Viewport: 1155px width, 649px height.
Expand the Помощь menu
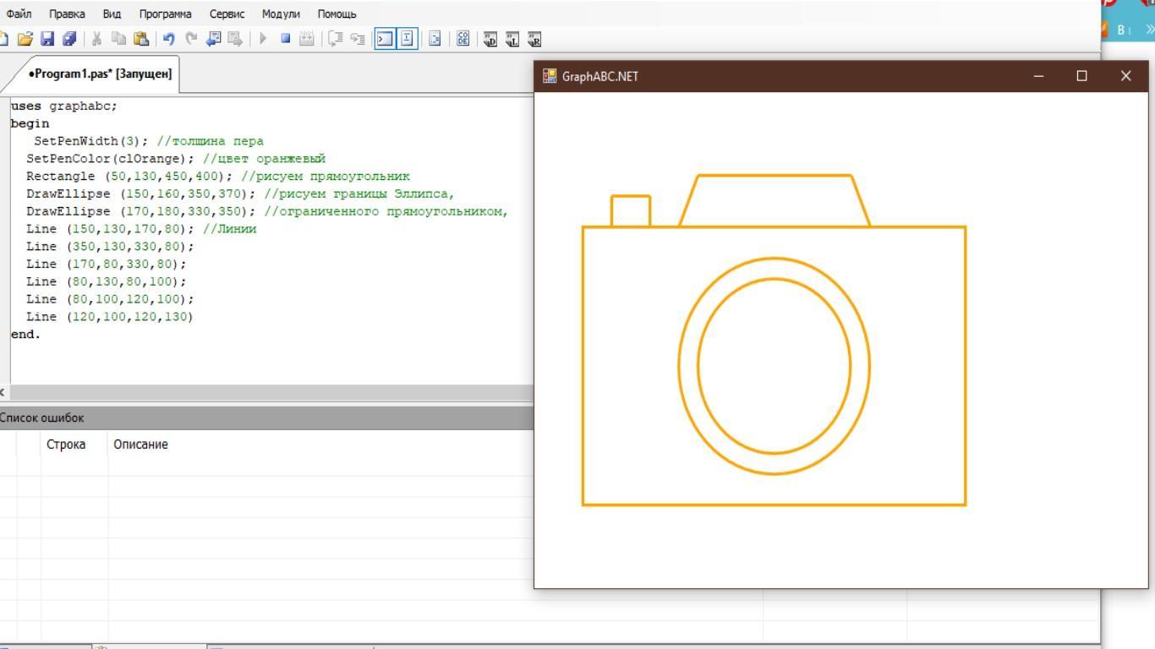(x=337, y=14)
